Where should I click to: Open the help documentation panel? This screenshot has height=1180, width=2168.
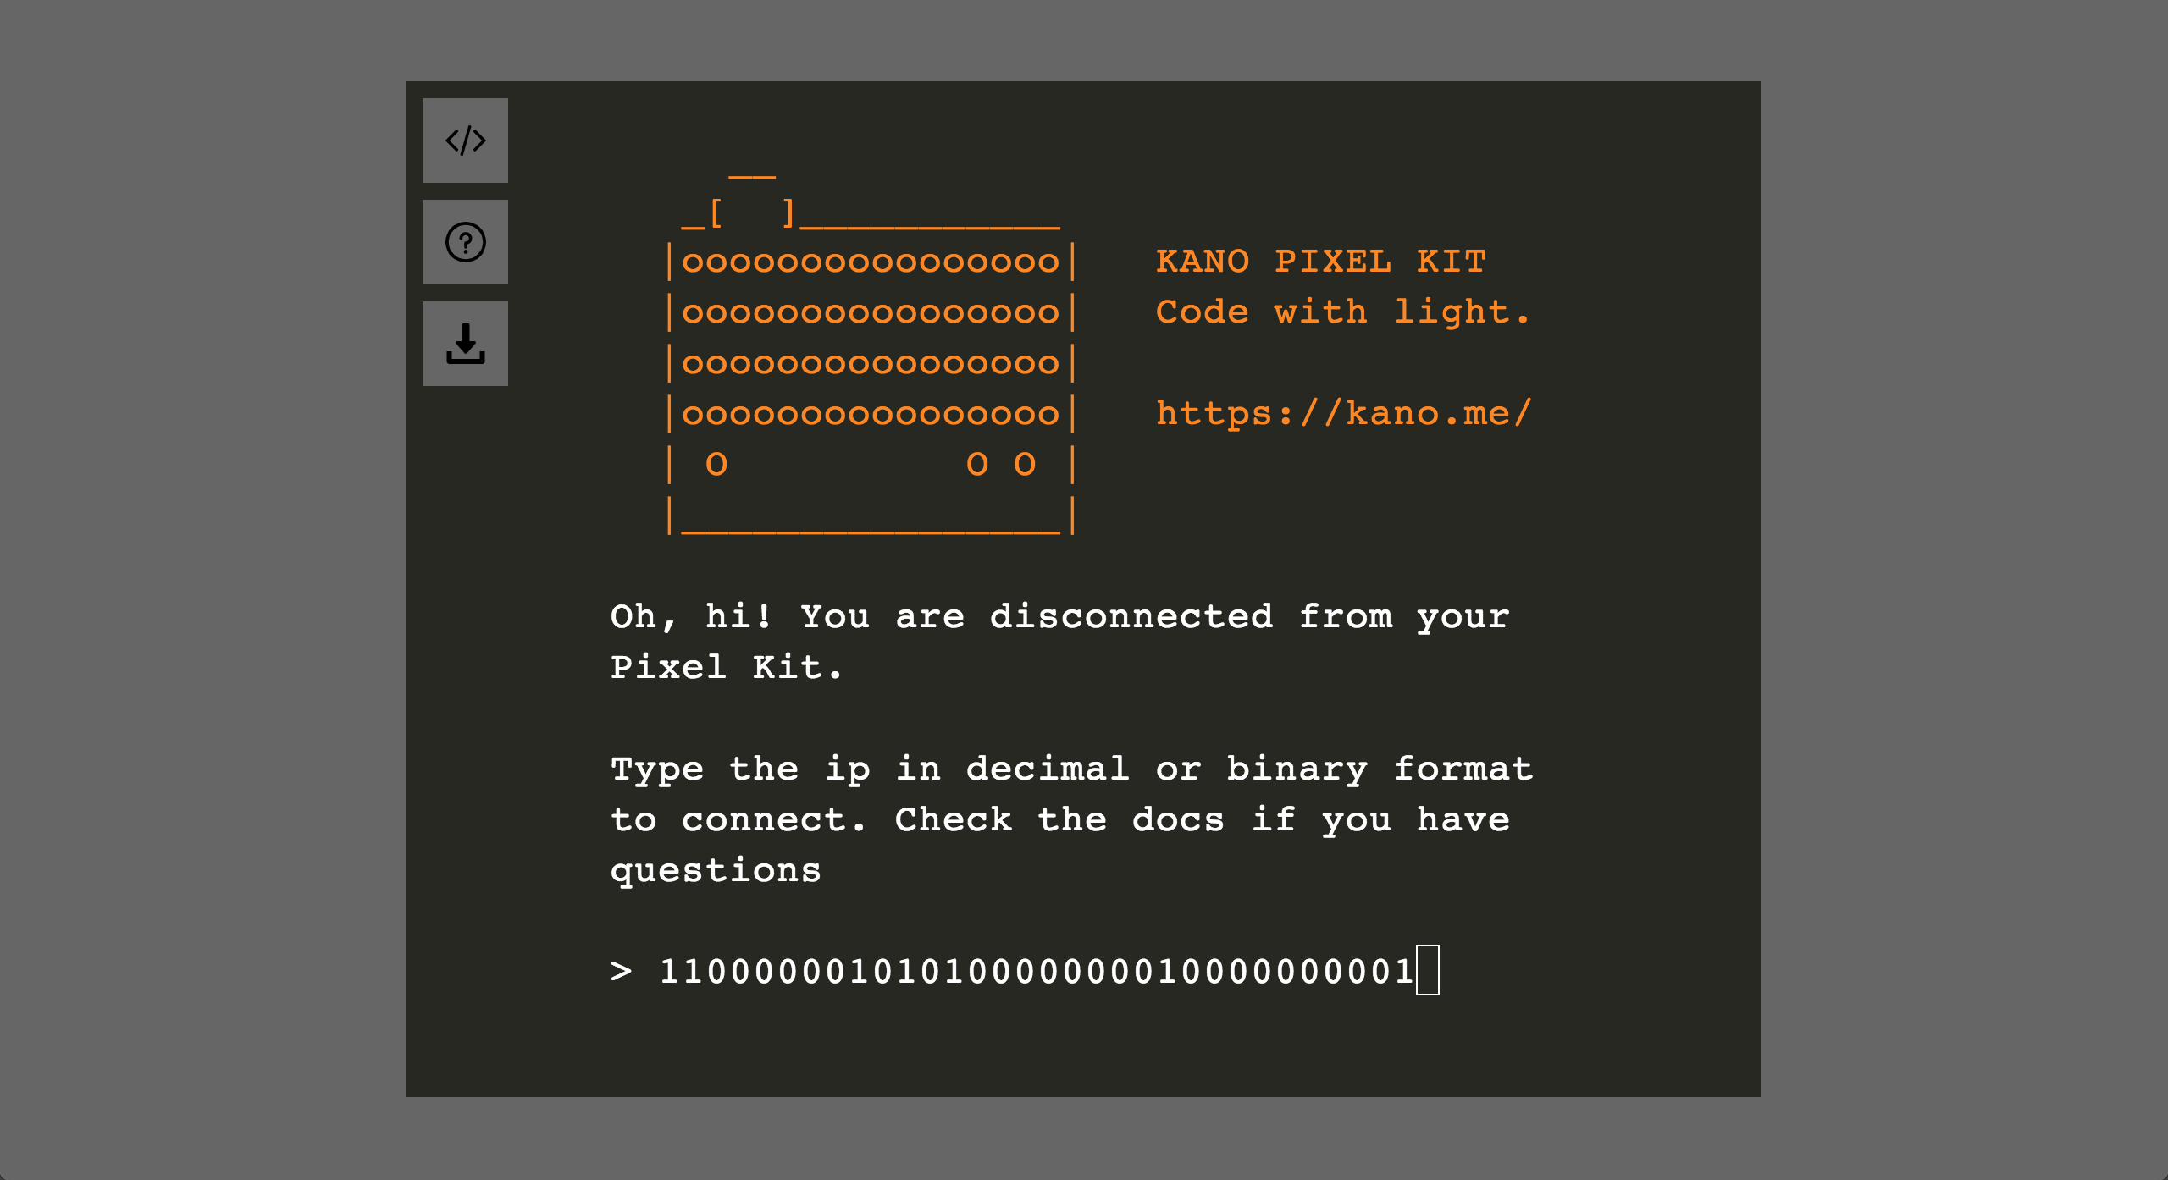pyautogui.click(x=467, y=243)
